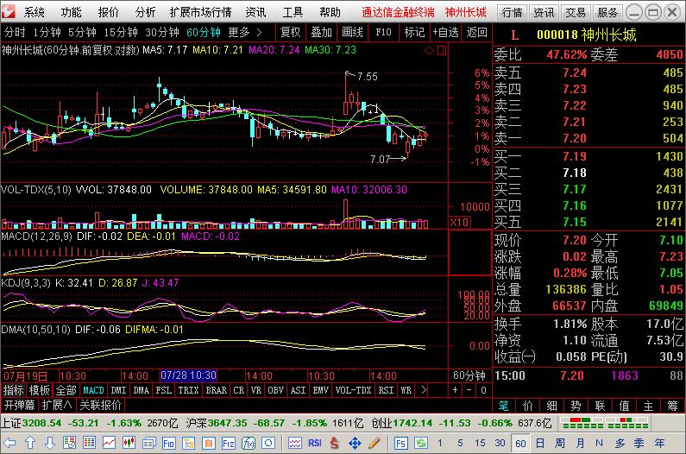The width and height of the screenshot is (686, 454).
Task: Select the red pencil drawing tool
Action: pos(374,443)
